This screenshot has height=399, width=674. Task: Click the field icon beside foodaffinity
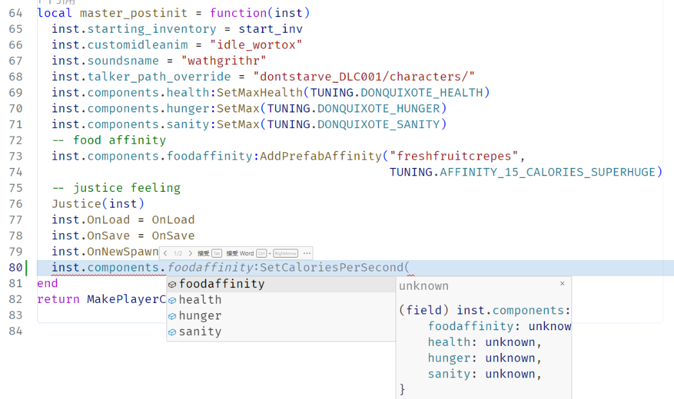point(172,285)
